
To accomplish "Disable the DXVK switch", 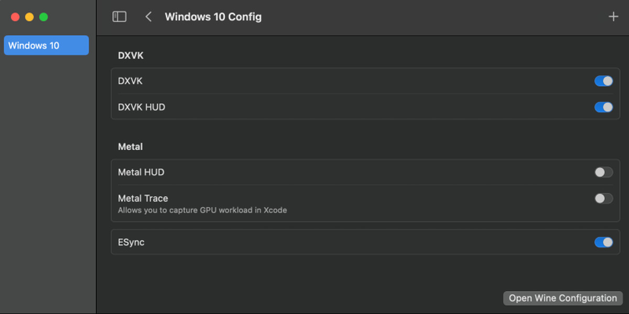I will pyautogui.click(x=603, y=81).
